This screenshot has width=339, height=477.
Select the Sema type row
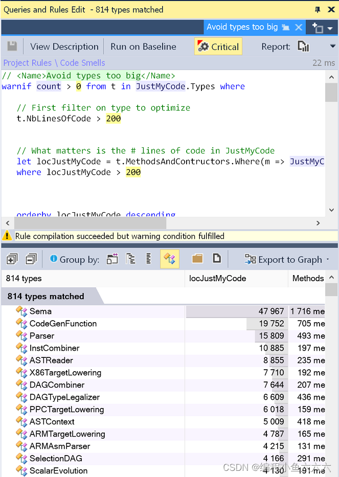pos(163,311)
